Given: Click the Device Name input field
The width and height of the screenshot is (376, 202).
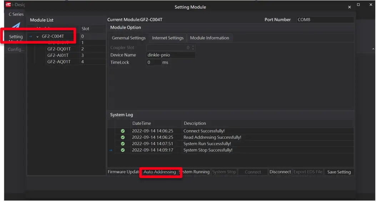Looking at the screenshot, I should [x=171, y=55].
